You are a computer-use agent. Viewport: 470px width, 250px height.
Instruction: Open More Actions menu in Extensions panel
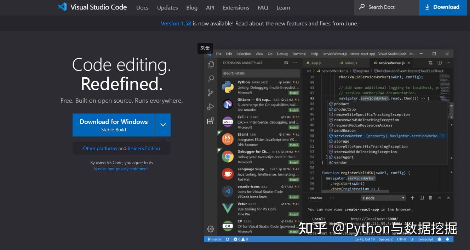click(295, 62)
